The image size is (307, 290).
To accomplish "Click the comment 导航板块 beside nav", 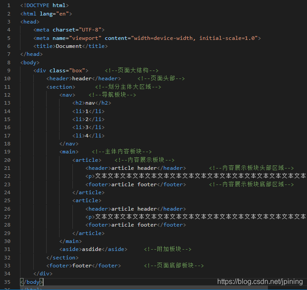I will (x=112, y=95).
